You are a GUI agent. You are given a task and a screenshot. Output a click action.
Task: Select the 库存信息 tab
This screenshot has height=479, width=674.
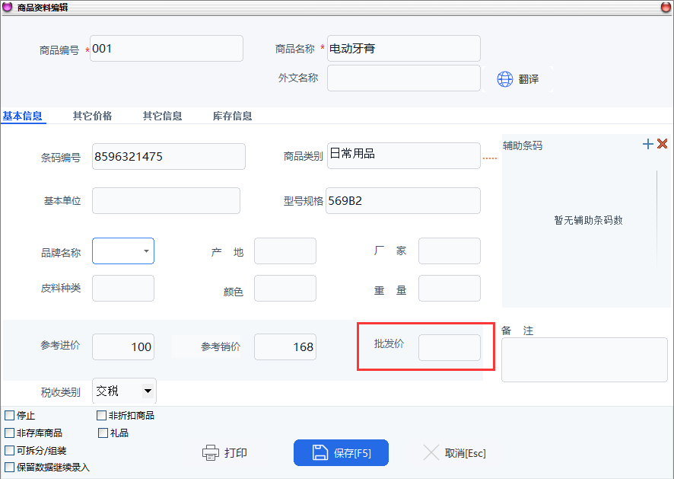point(233,116)
